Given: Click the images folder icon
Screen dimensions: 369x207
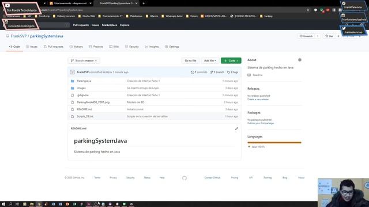Looking at the screenshot, I should click(x=72, y=88).
